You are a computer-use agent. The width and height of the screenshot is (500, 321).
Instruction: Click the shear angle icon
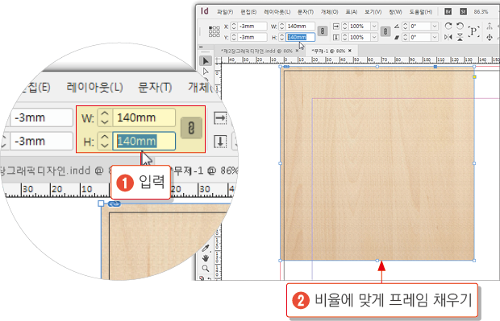396,37
